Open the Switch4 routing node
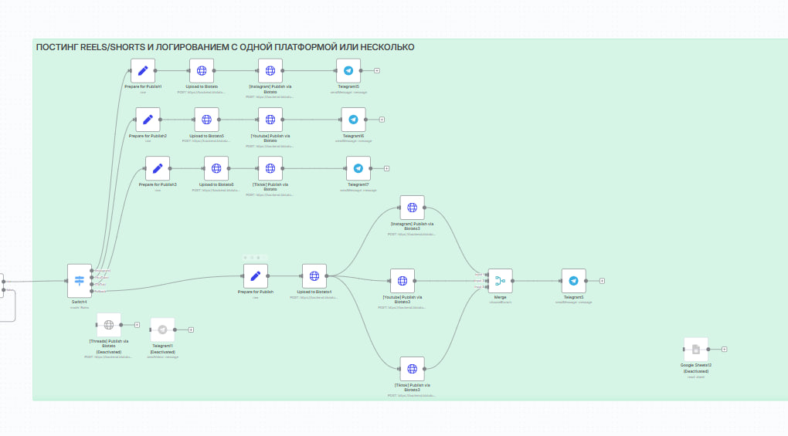This screenshot has height=436, width=788. 80,281
